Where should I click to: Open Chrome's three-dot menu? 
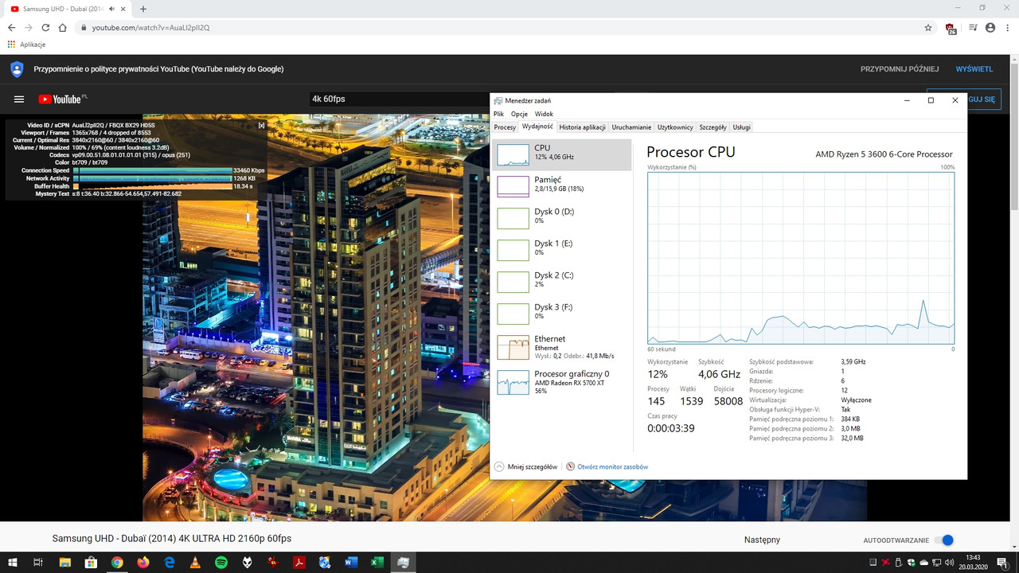tap(1007, 27)
